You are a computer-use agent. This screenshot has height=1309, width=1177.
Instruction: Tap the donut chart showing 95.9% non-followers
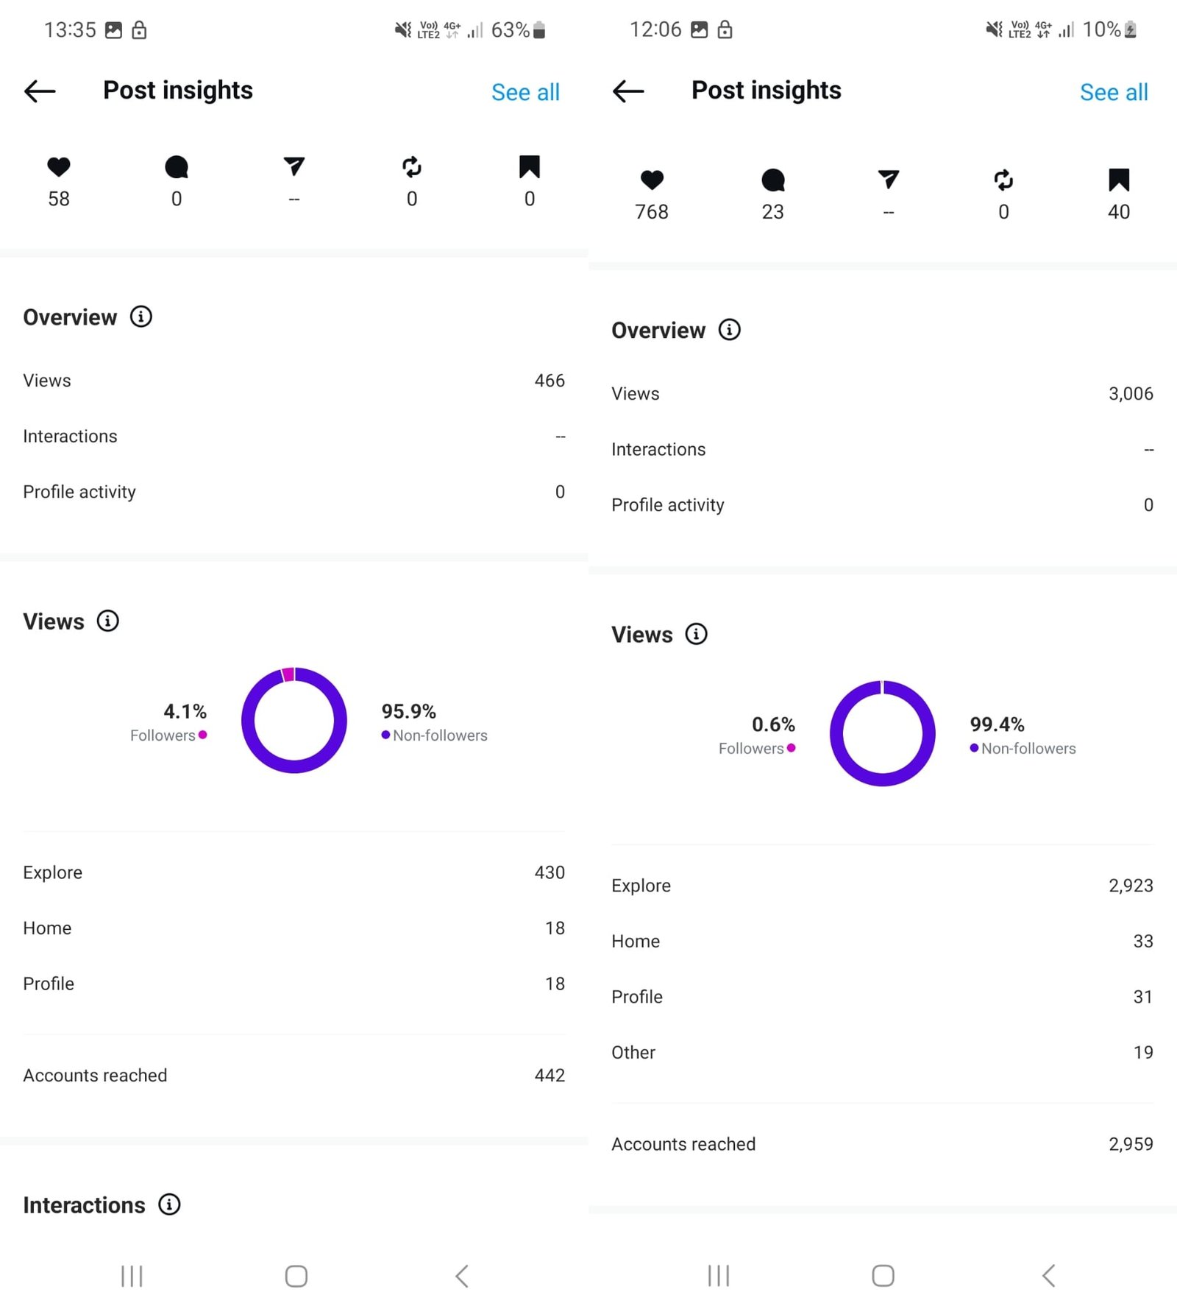294,720
